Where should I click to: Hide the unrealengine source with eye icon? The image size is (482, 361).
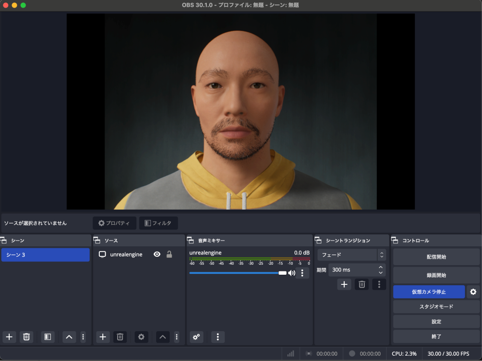(157, 254)
